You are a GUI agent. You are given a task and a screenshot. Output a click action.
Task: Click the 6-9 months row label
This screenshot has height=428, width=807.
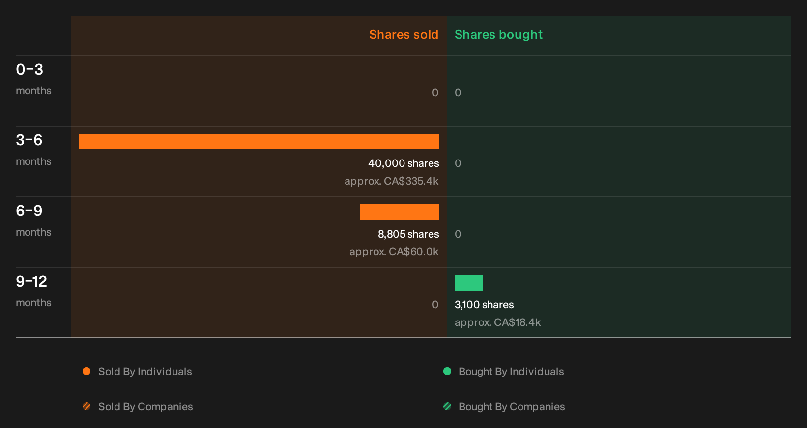click(x=33, y=220)
